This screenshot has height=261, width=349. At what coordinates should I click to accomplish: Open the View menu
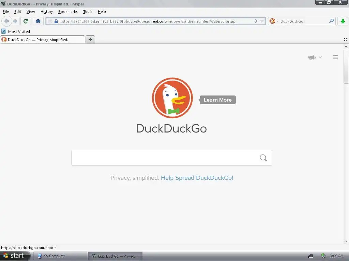coord(31,12)
